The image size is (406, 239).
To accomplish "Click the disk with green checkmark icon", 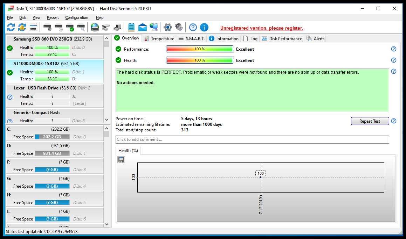I will coord(70,27).
